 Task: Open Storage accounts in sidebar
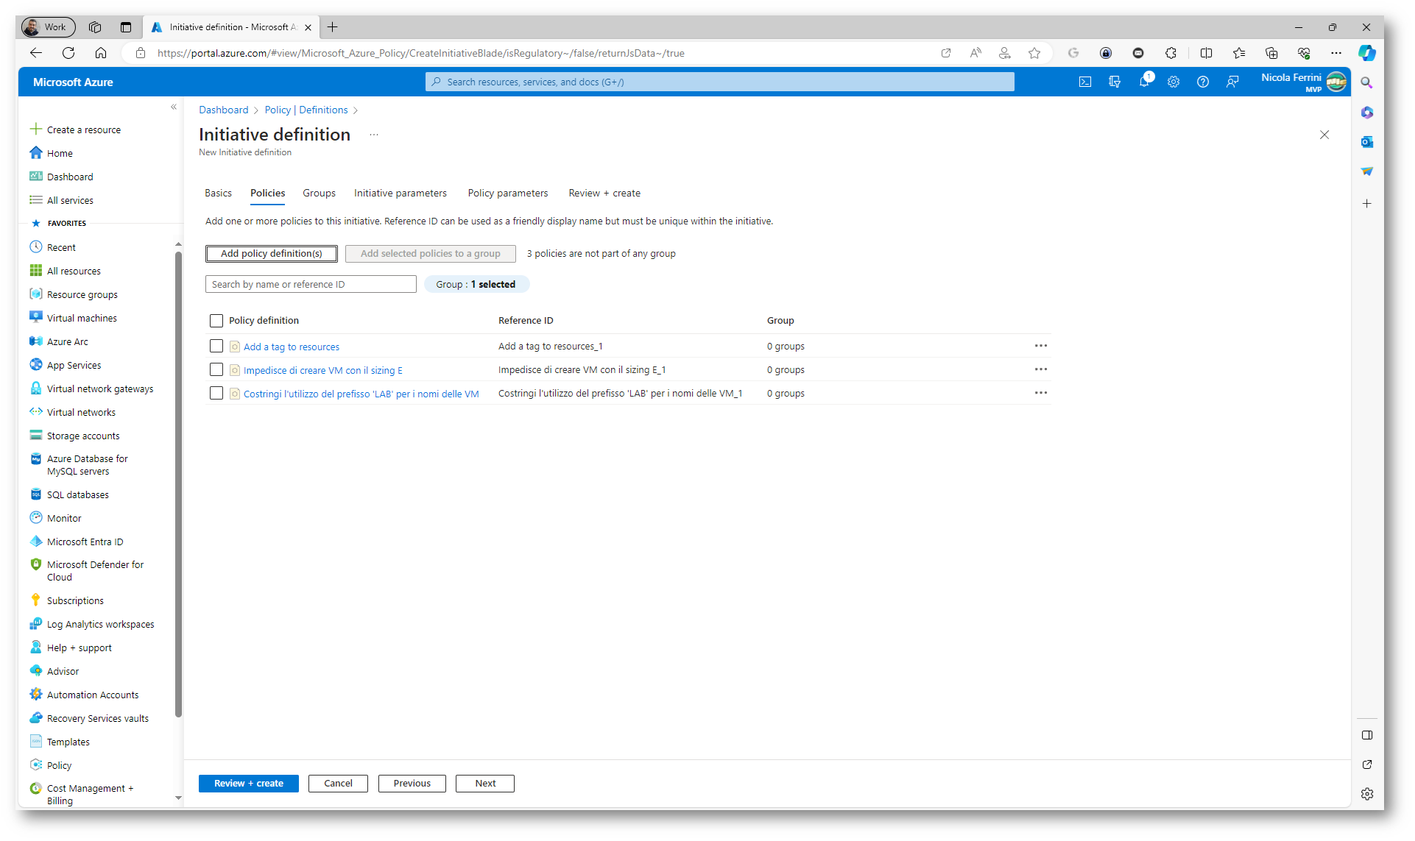click(83, 436)
